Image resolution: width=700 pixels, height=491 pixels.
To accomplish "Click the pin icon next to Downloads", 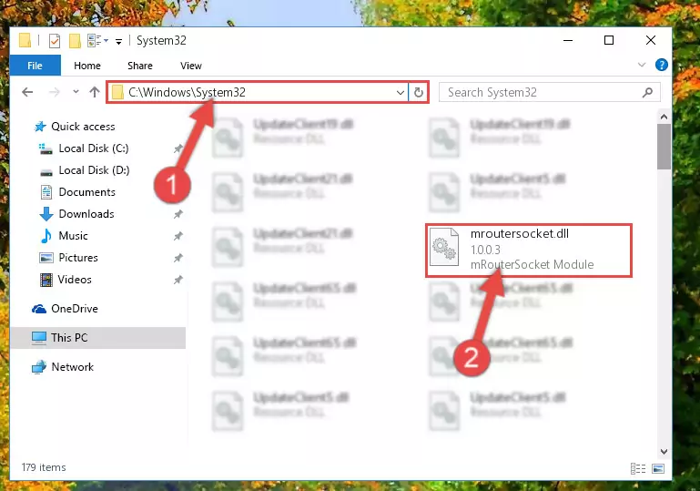I will point(178,214).
